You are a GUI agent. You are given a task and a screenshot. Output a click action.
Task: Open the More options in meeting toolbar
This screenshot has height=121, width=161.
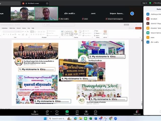(96, 112)
